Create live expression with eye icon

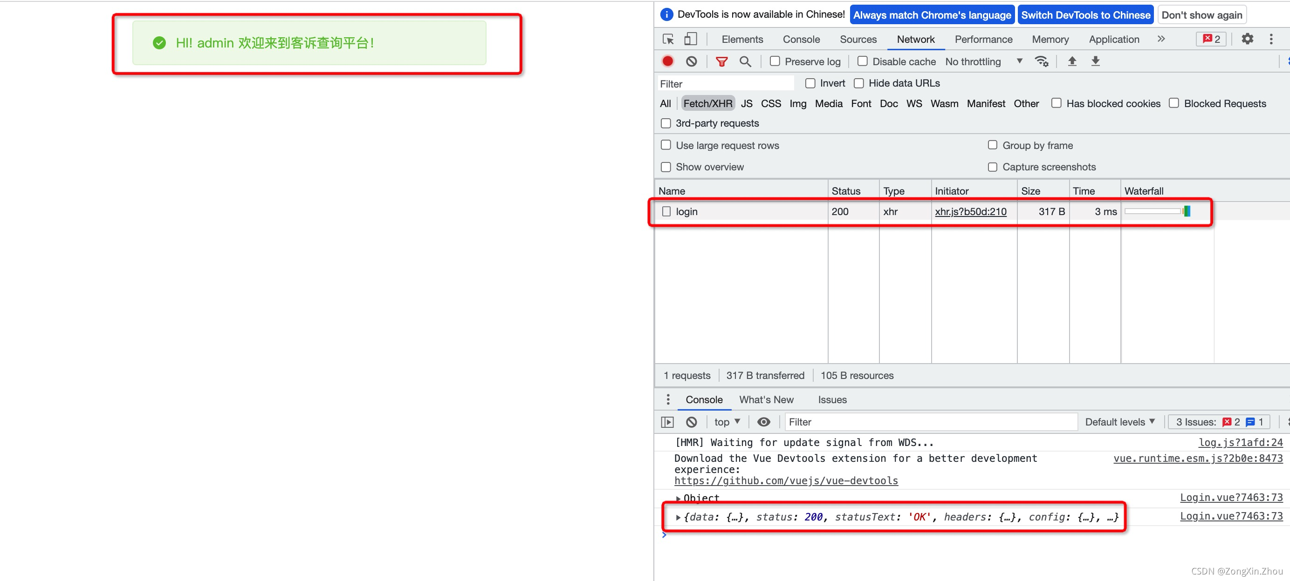click(x=763, y=422)
